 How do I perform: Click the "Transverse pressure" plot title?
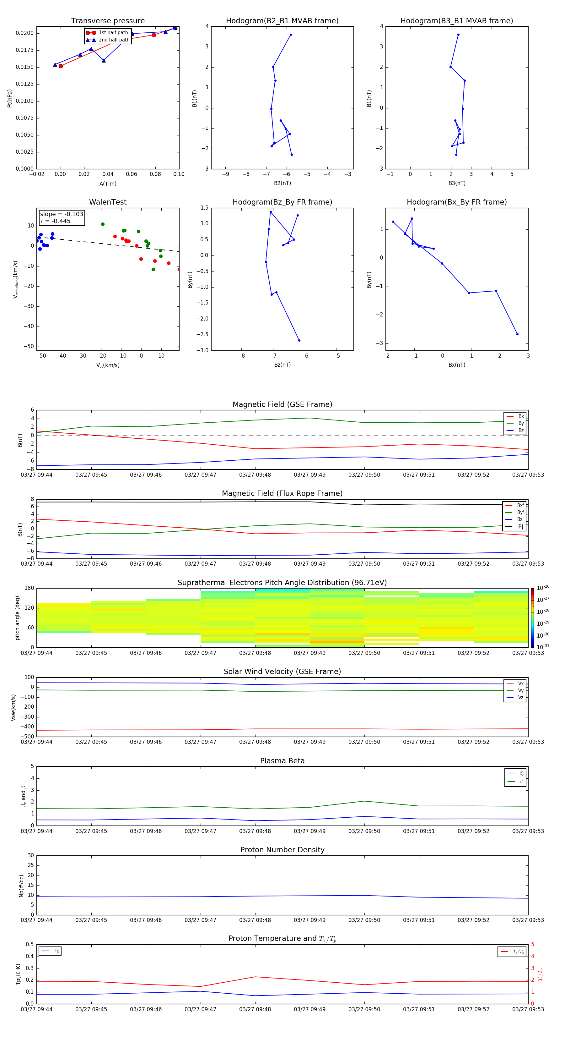[108, 21]
